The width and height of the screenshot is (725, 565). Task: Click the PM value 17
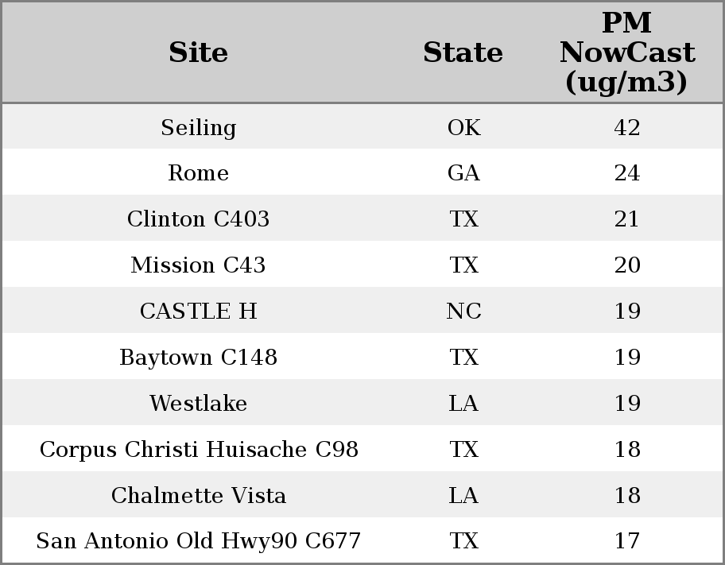coord(627,541)
